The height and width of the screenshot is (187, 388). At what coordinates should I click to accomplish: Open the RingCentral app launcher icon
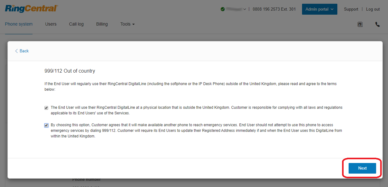point(360,24)
